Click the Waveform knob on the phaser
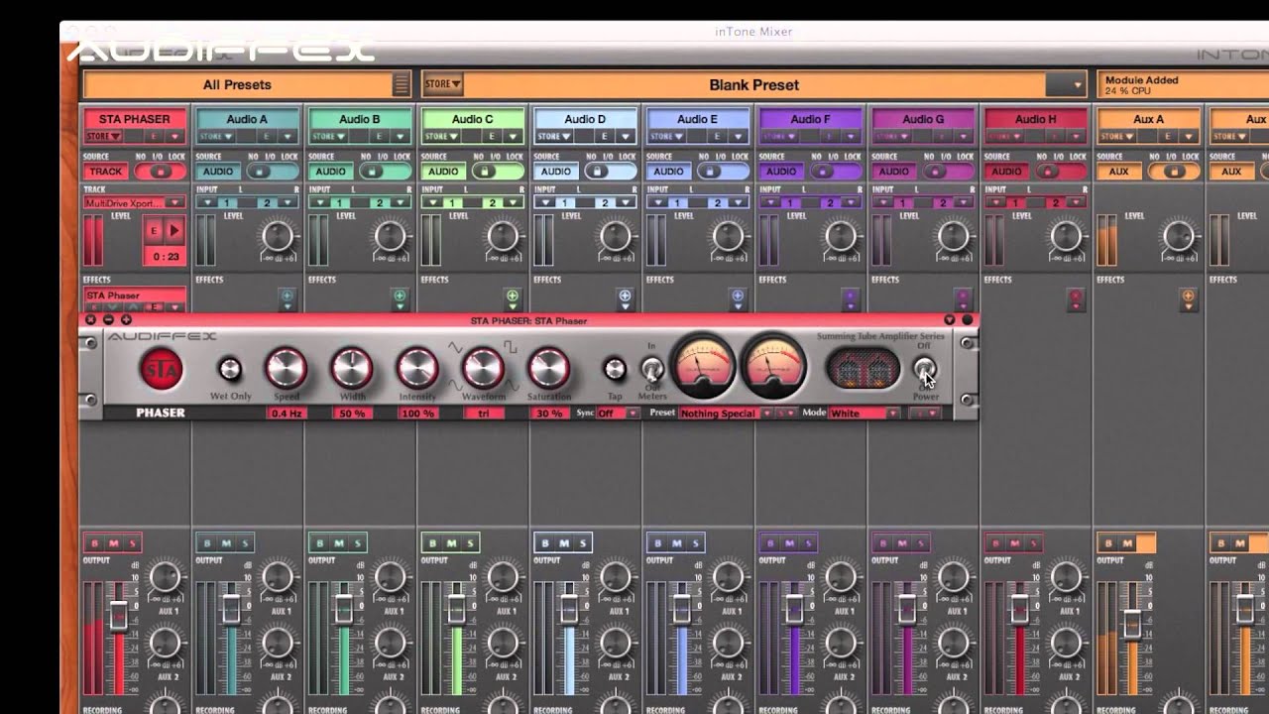This screenshot has width=1269, height=714. tap(483, 369)
